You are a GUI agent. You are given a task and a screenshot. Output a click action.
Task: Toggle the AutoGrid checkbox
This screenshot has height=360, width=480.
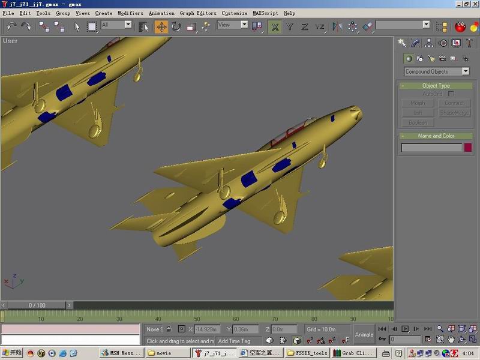[x=451, y=94]
